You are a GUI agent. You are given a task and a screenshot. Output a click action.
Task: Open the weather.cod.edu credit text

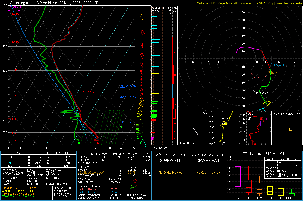289,3
